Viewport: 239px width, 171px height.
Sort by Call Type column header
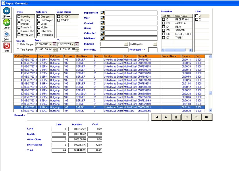pos(56,56)
